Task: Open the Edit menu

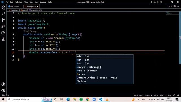Action: point(12,2)
